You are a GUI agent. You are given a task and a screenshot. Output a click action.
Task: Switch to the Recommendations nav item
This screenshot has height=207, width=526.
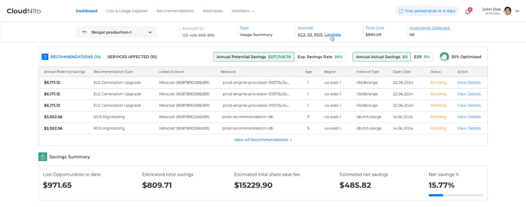[175, 11]
